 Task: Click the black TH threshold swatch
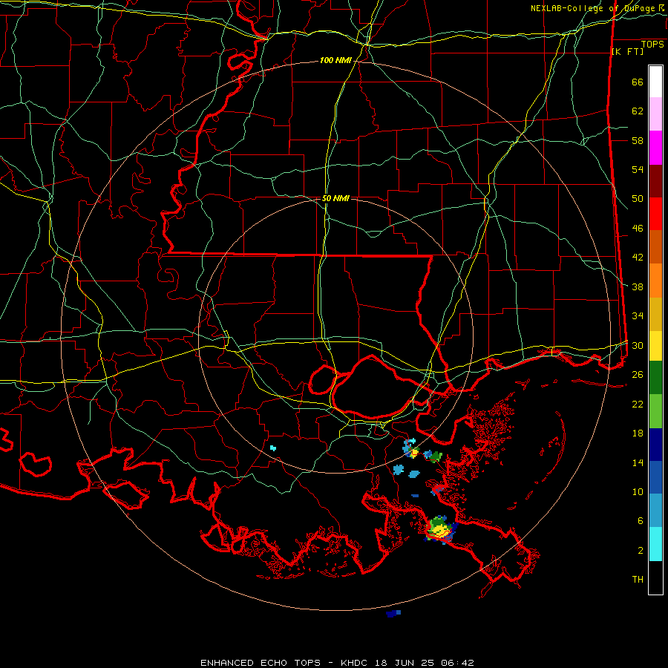(655, 577)
